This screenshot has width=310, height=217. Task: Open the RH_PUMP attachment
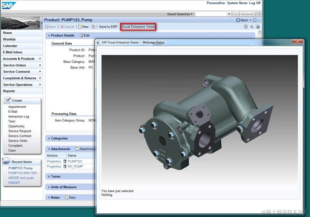tap(75, 166)
